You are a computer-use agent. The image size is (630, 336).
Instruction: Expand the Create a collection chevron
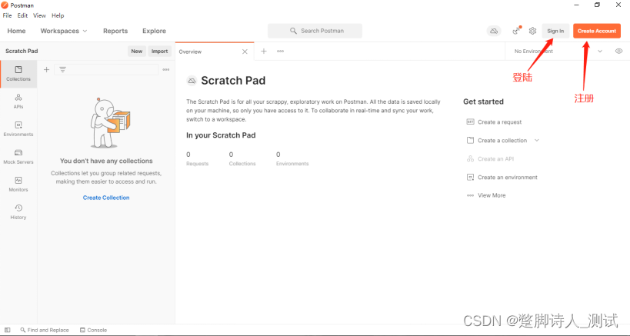click(537, 141)
